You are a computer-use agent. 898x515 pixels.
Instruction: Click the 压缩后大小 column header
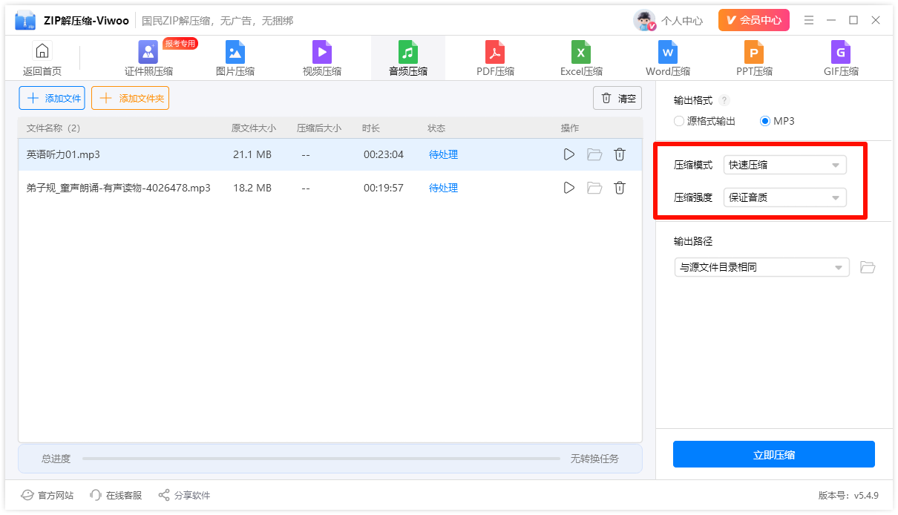click(x=319, y=128)
